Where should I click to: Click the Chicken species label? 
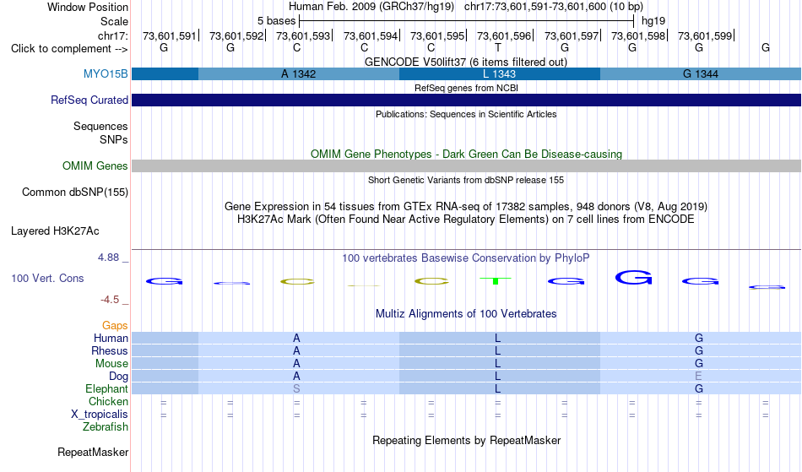click(x=108, y=401)
